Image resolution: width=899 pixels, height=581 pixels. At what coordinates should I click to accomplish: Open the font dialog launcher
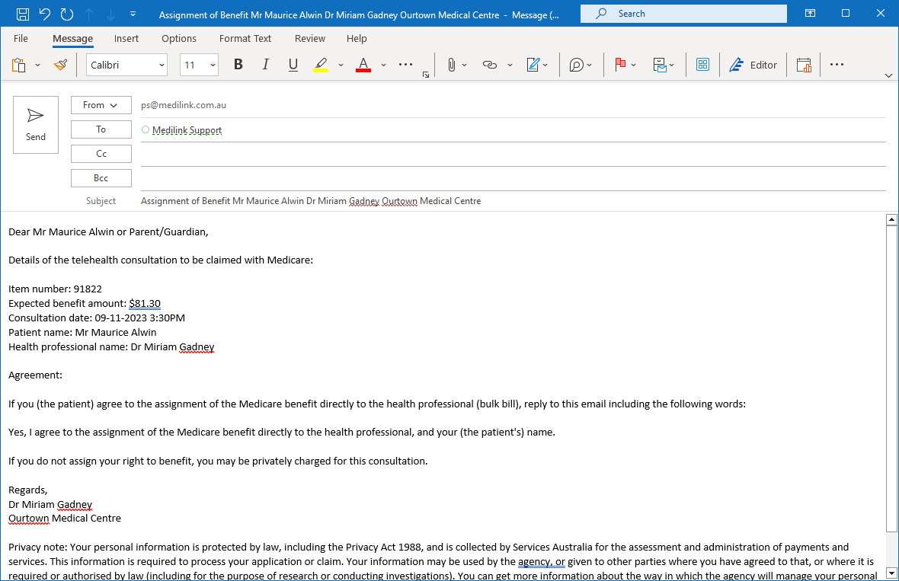[426, 75]
